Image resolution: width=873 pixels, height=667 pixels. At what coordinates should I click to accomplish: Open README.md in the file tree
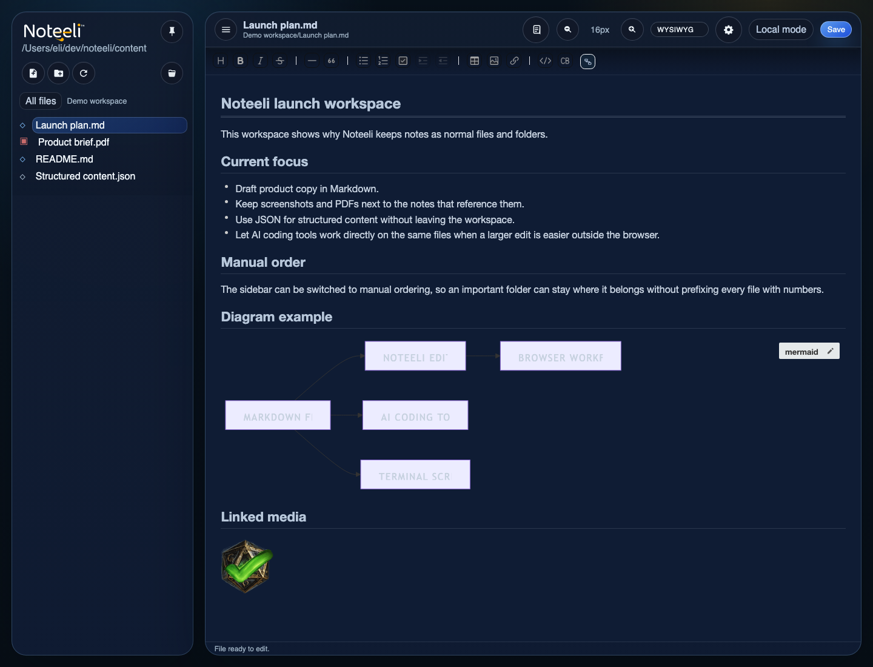point(64,159)
